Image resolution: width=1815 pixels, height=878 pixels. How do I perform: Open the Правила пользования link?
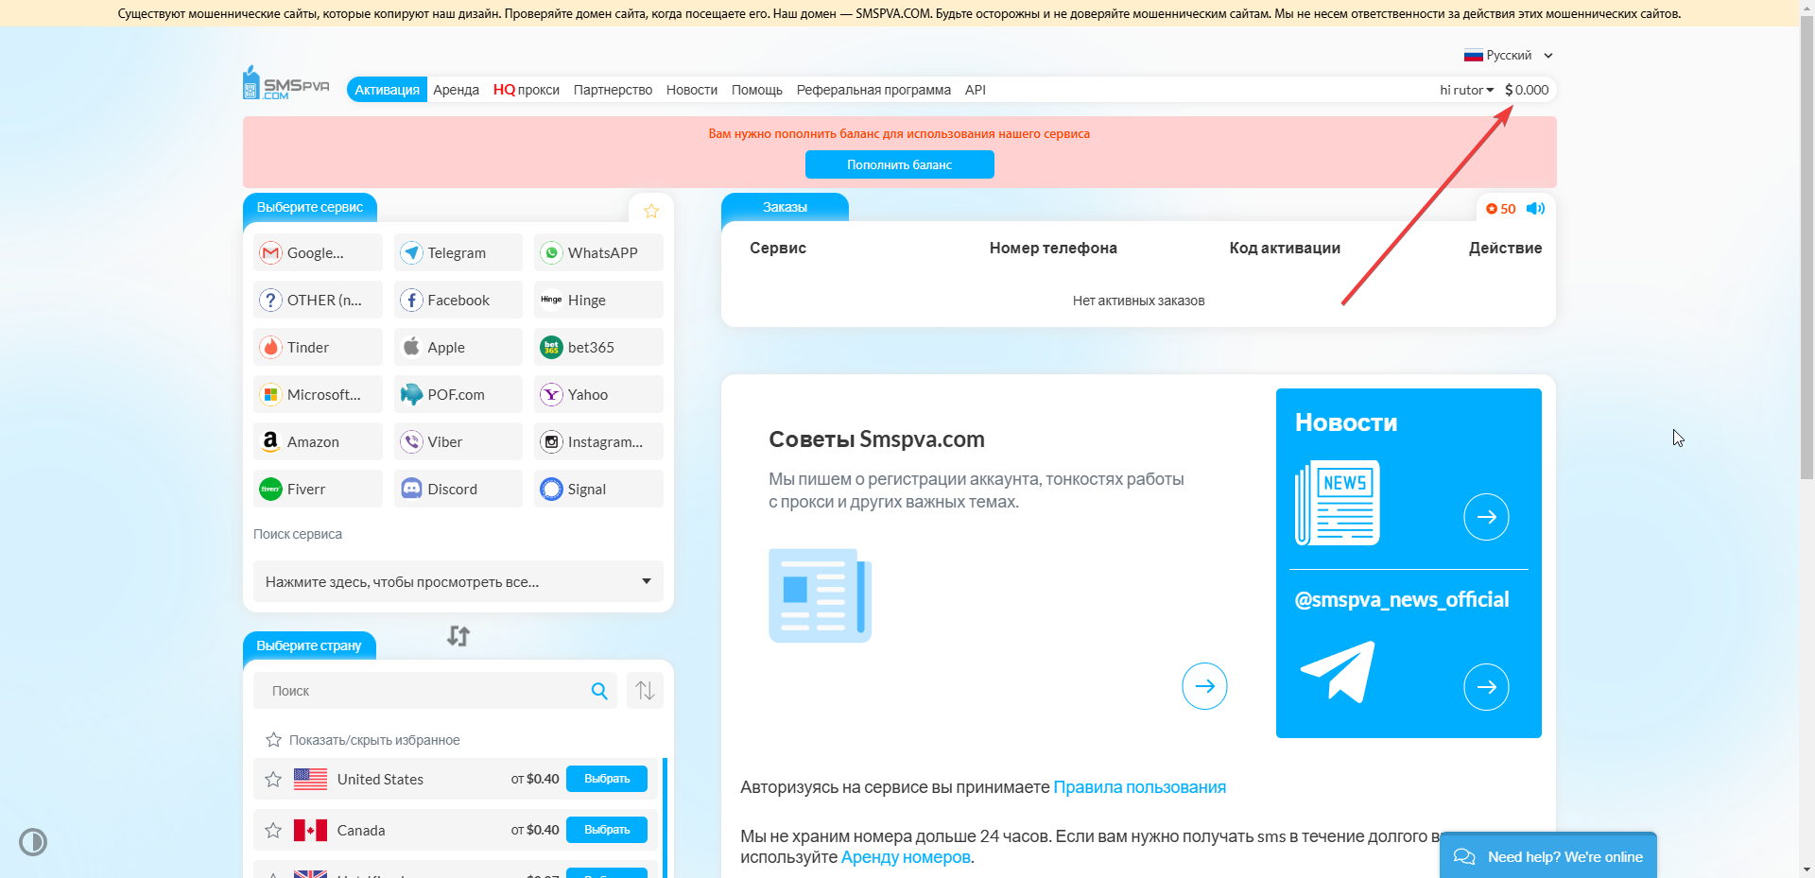[1139, 787]
